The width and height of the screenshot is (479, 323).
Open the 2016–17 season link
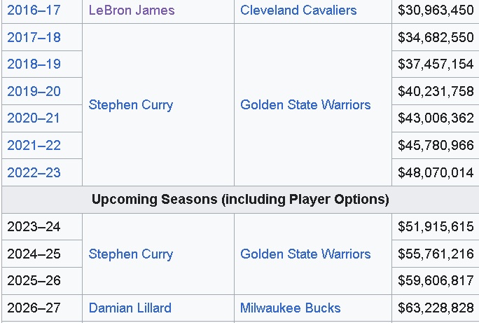[34, 10]
